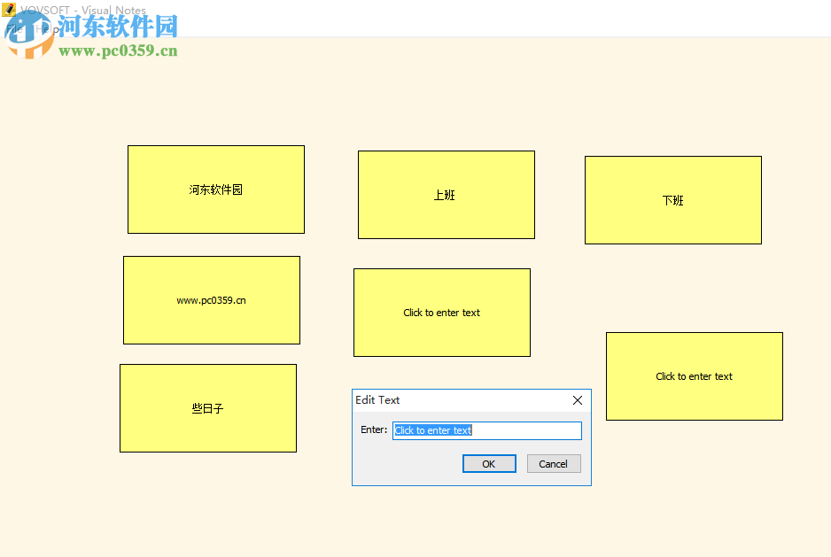The height and width of the screenshot is (557, 831).
Task: Select the 河东软件园 sticky note
Action: tap(216, 189)
